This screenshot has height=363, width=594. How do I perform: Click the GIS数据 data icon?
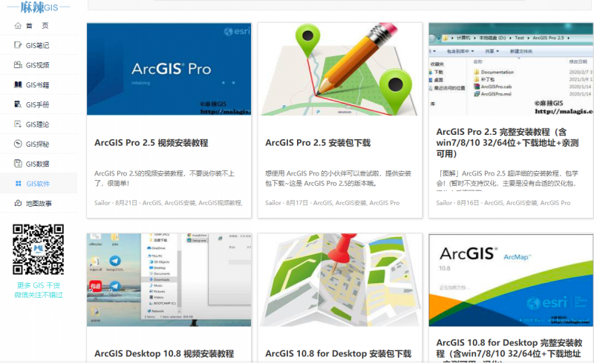point(19,164)
